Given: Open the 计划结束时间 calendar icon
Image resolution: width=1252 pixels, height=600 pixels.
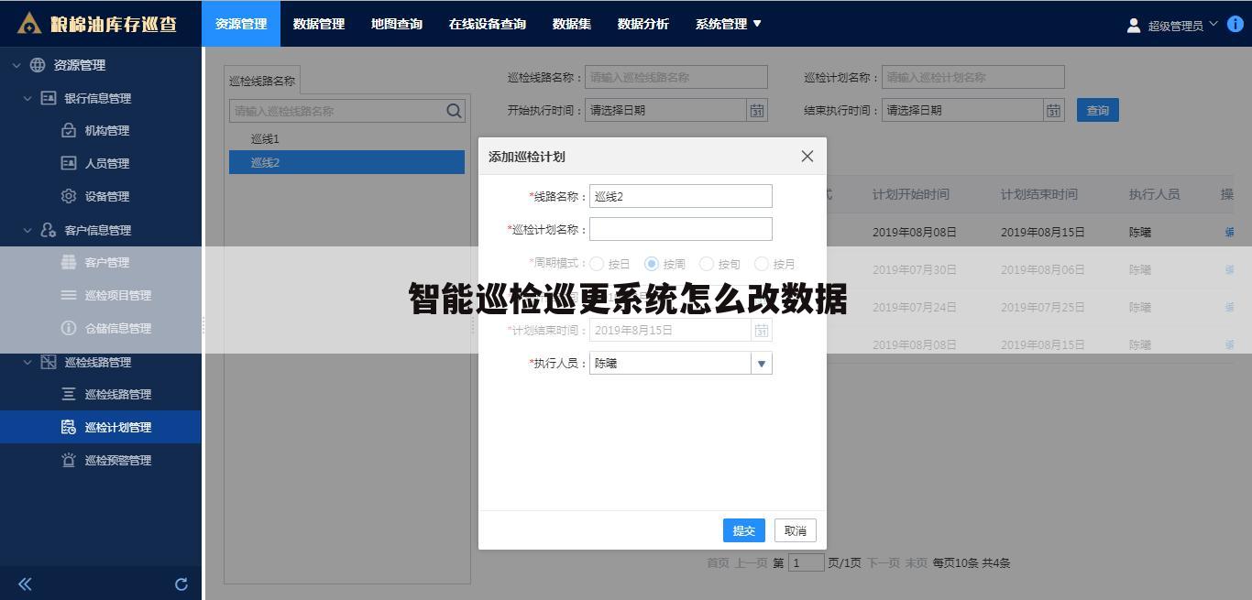Looking at the screenshot, I should tap(761, 330).
